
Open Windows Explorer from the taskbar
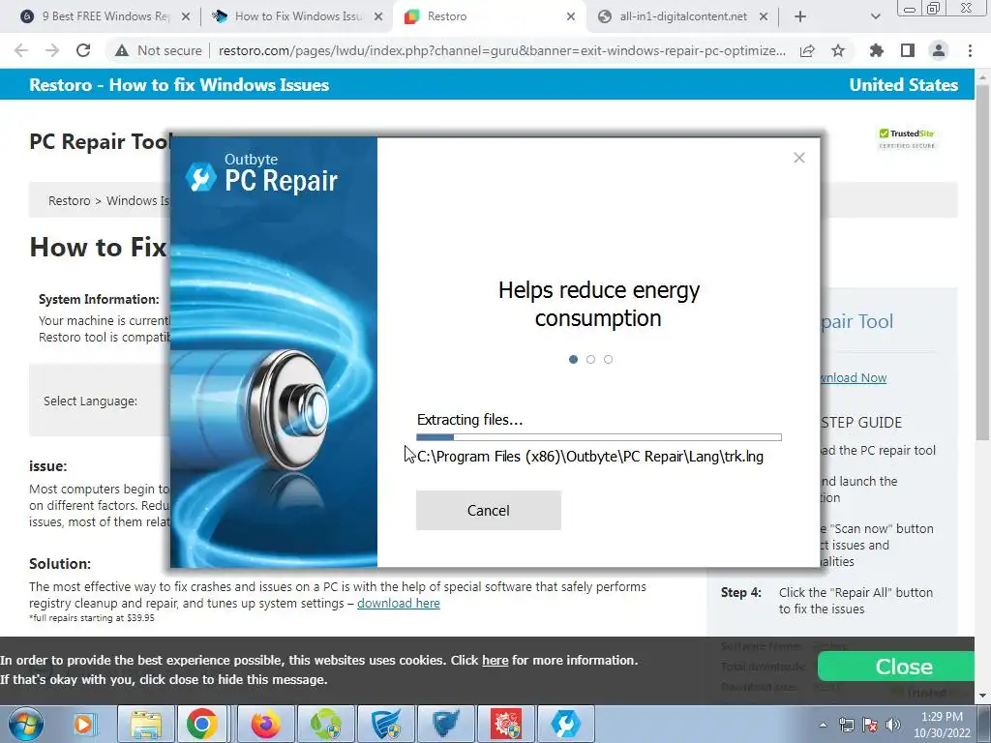point(146,724)
